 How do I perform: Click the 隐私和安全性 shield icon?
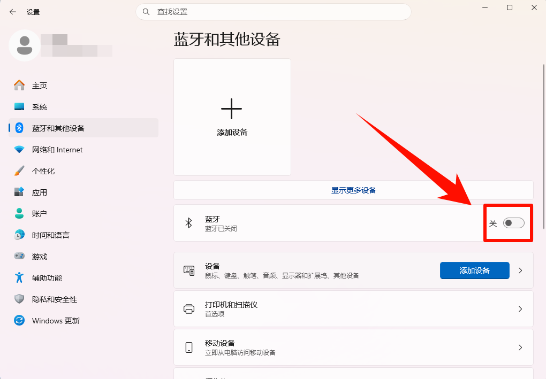(18, 299)
